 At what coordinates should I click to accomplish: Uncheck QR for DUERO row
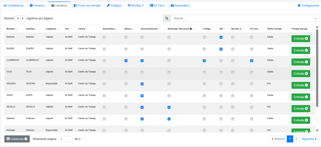(221, 49)
